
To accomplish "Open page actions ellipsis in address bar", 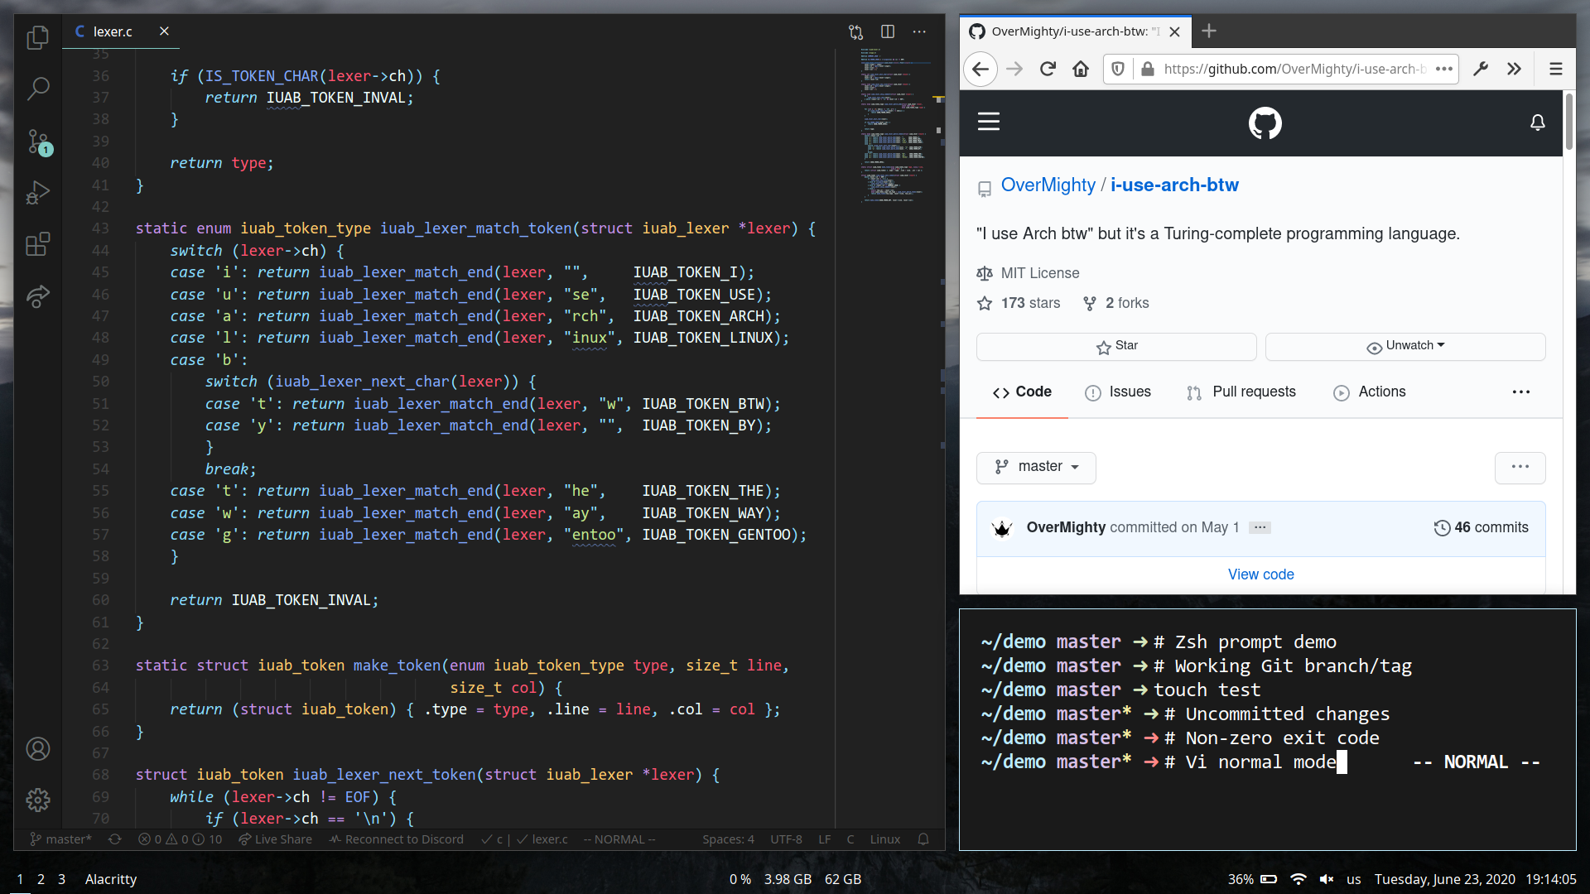I will [x=1444, y=69].
